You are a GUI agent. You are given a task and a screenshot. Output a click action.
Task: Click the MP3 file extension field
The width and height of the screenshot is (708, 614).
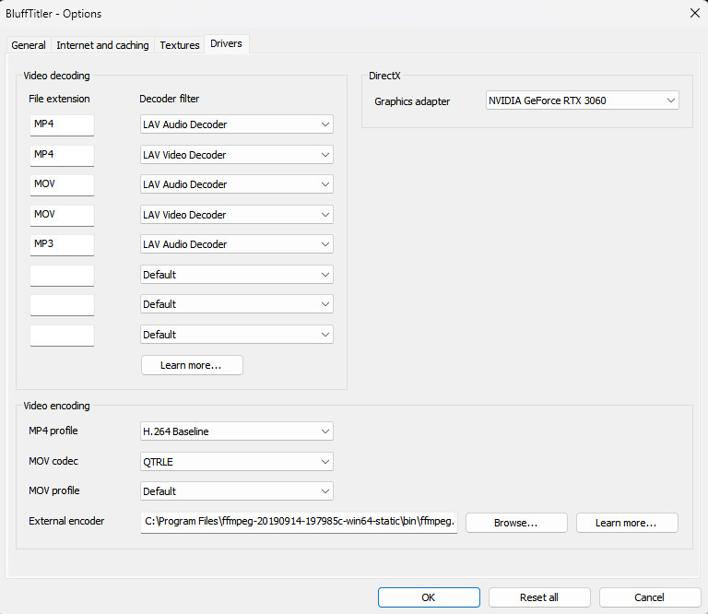tap(62, 245)
